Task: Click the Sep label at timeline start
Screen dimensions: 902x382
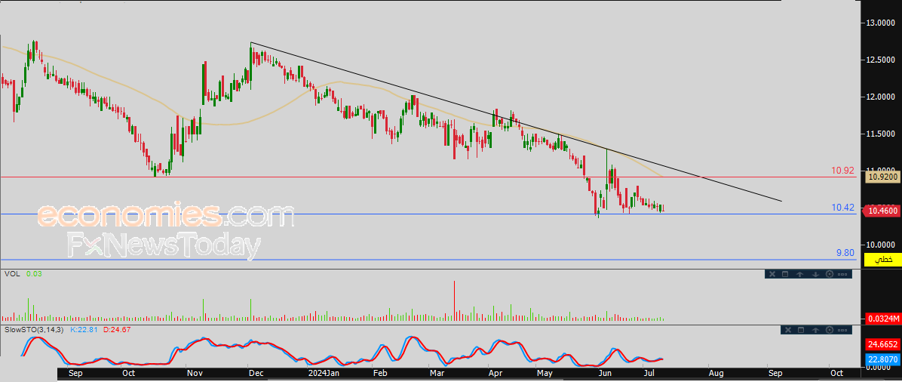Action: [x=76, y=374]
